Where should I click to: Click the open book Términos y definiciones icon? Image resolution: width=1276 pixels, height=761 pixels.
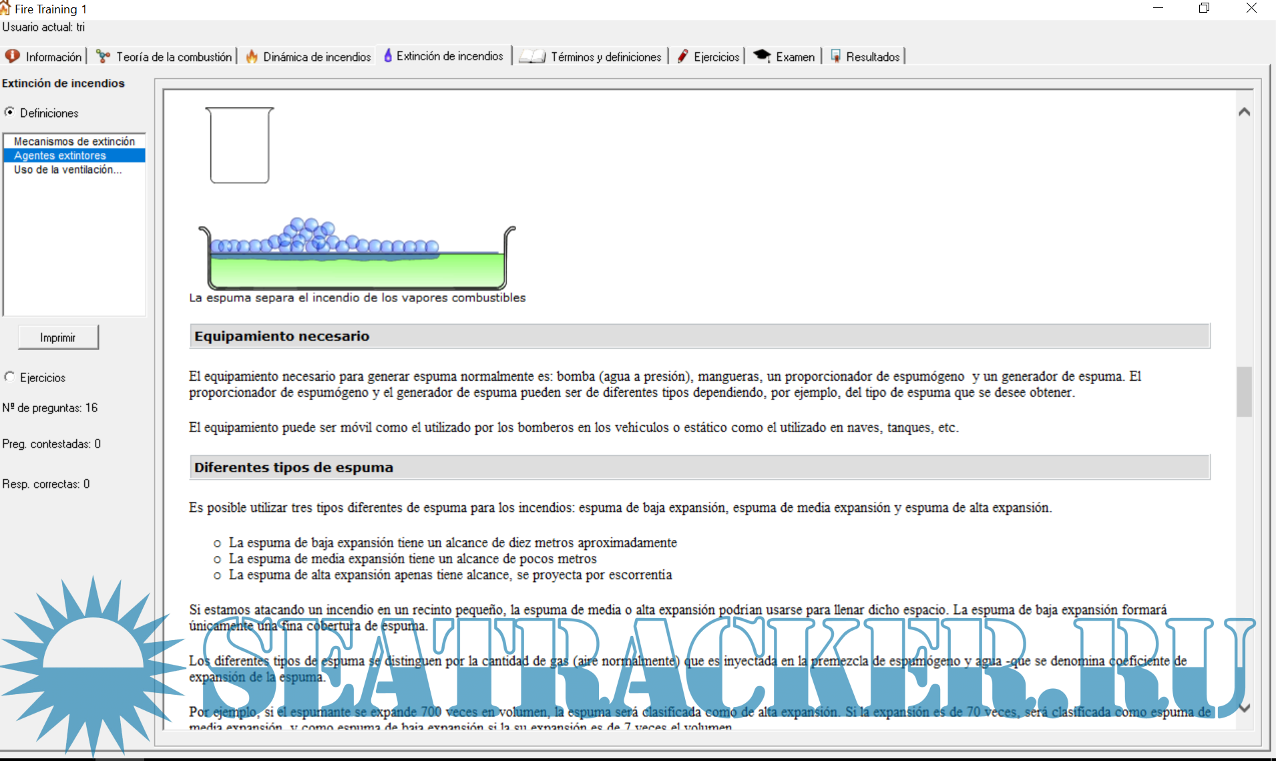pyautogui.click(x=532, y=56)
